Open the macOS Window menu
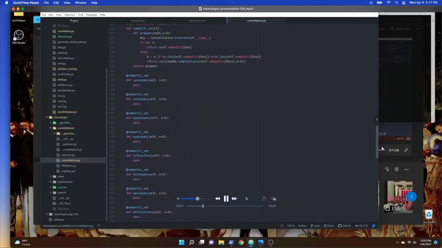442x248 pixels. point(81,3)
